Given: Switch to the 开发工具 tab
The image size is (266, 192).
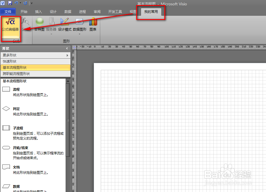Looking at the screenshot, I should 115,12.
